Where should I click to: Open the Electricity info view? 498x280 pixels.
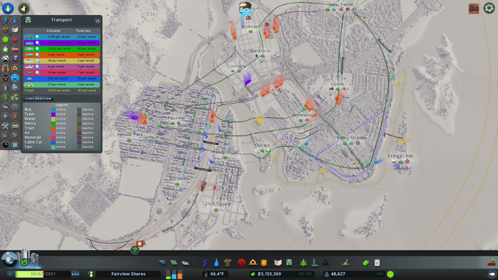tap(5, 20)
